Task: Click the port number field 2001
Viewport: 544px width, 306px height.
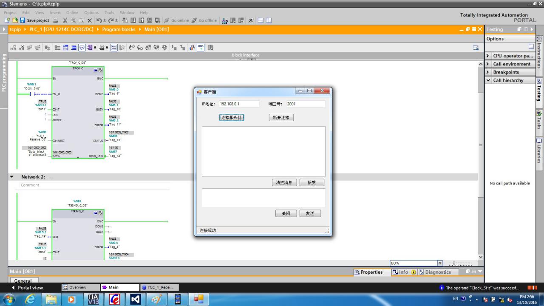Action: (306, 104)
